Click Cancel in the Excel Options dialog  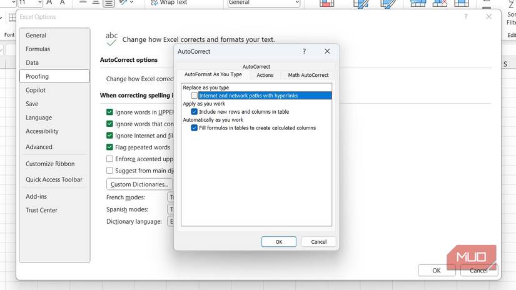coord(479,270)
